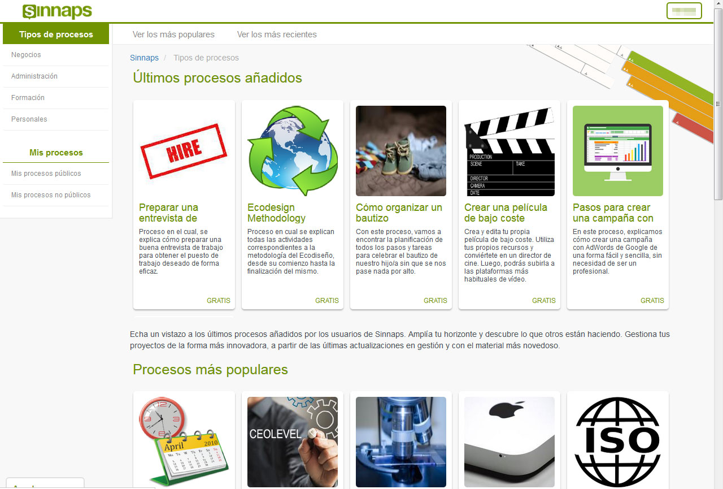Click the Apple Mac mini image
The width and height of the screenshot is (723, 489).
pyautogui.click(x=509, y=442)
